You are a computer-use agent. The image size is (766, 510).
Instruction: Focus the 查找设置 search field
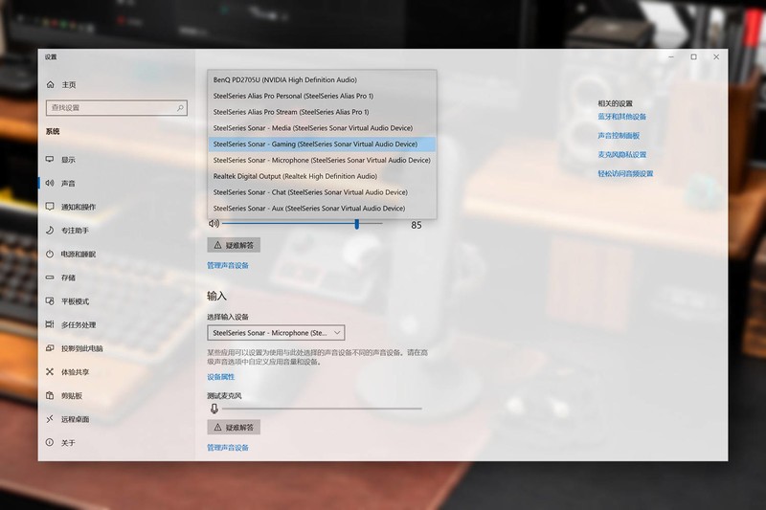[116, 108]
